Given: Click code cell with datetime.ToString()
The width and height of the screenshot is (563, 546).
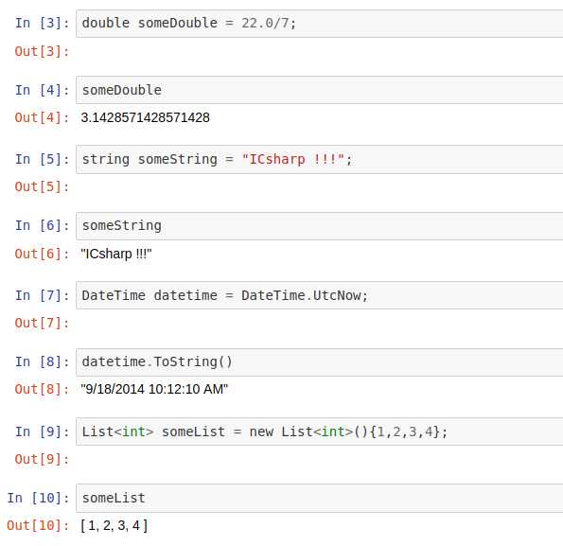Looking at the screenshot, I should click(x=320, y=361).
